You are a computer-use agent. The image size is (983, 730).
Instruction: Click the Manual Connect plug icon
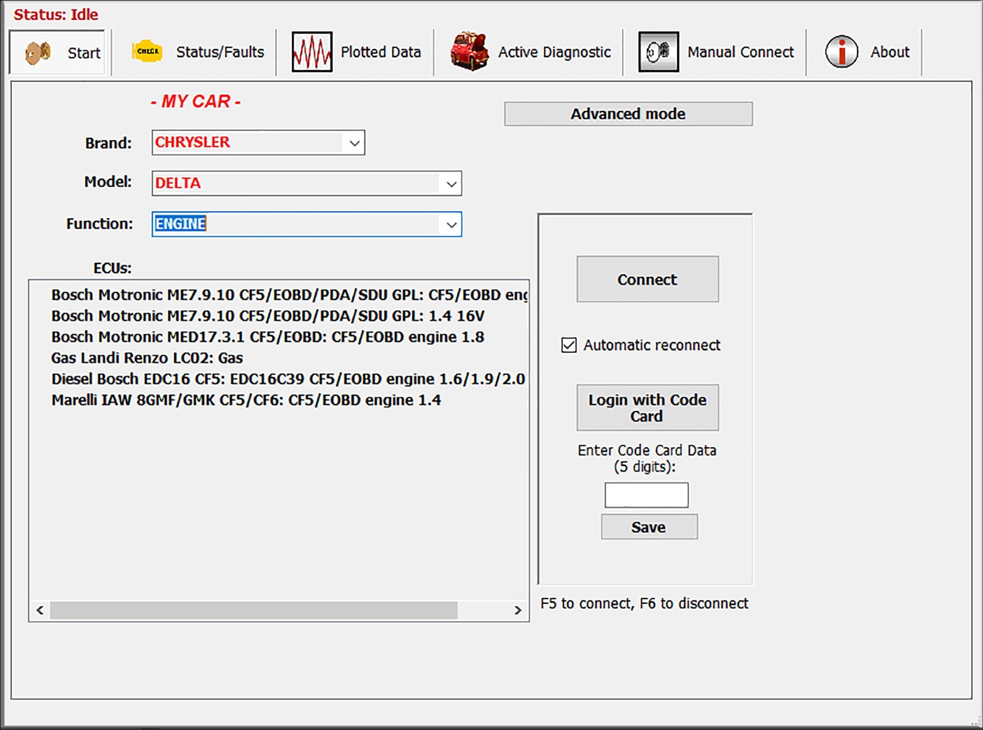tap(658, 52)
